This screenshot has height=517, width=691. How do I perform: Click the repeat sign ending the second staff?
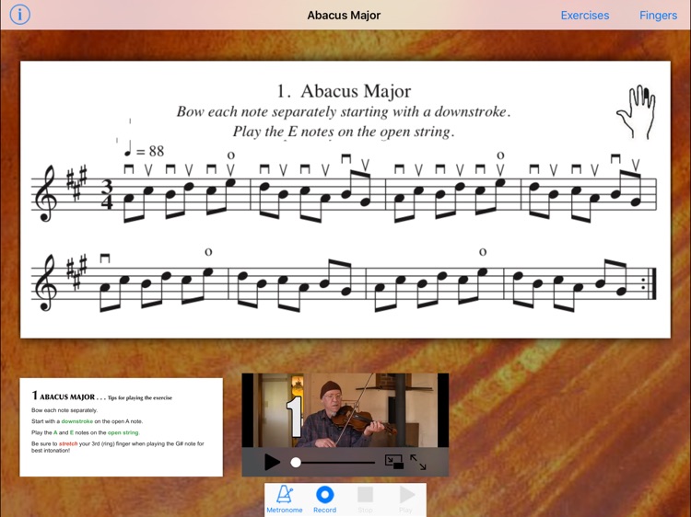coord(650,284)
